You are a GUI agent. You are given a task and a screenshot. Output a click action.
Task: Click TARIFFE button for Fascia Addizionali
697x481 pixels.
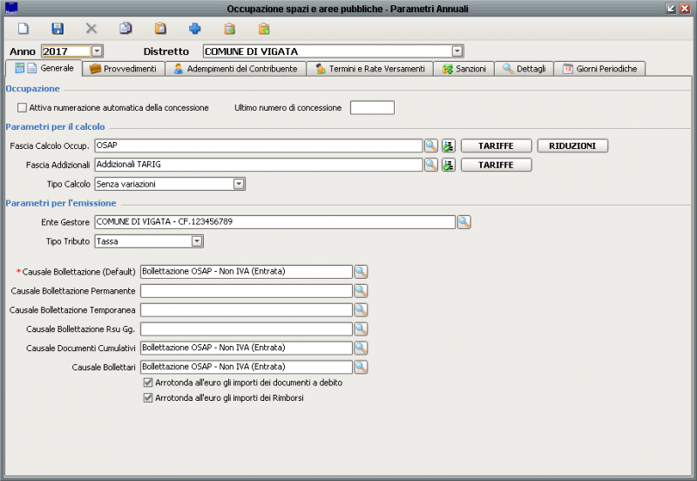coord(496,165)
